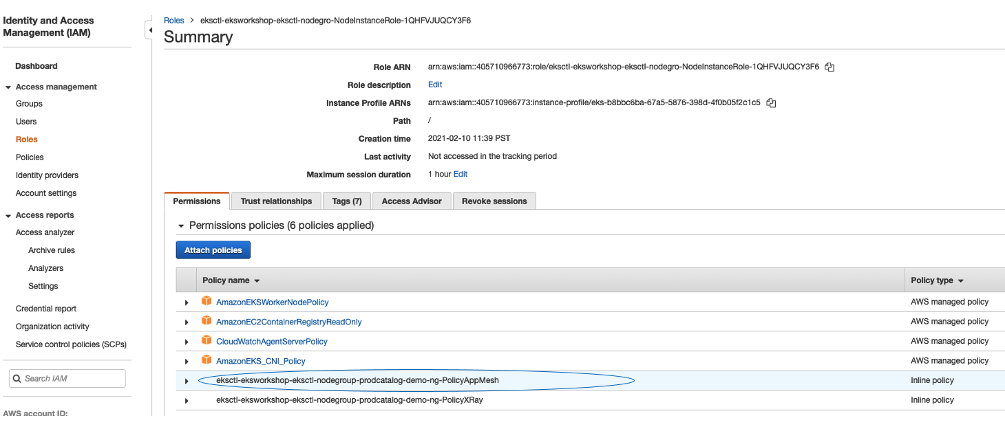Click the AmazonEKS_CNI_Policy orange box icon

click(207, 360)
